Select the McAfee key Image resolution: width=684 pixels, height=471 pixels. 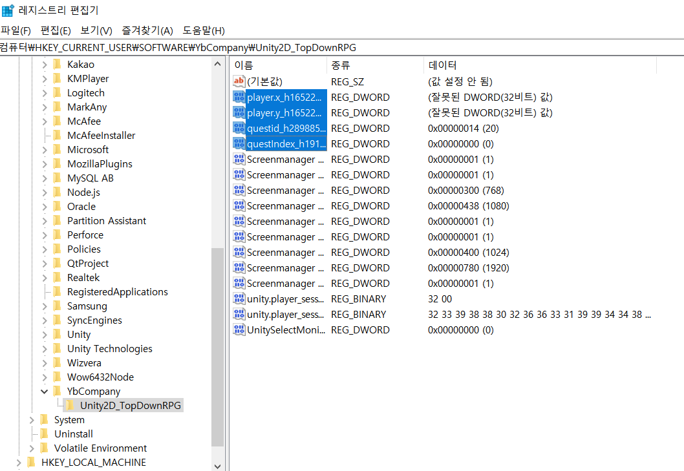[84, 121]
